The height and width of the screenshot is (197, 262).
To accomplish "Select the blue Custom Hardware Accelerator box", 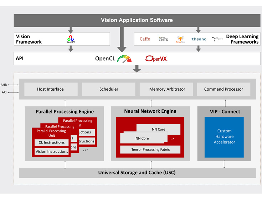I will point(224,137).
